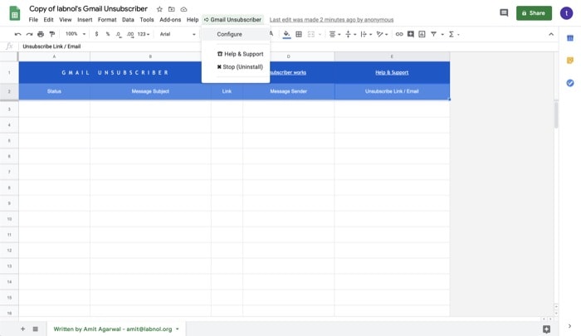Select the Written by Amit Agarwal sheet tab

[x=116, y=329]
